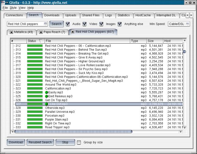Click horizontal scrollbar left arrow
Screen dimensions: 197x154
(12, 132)
